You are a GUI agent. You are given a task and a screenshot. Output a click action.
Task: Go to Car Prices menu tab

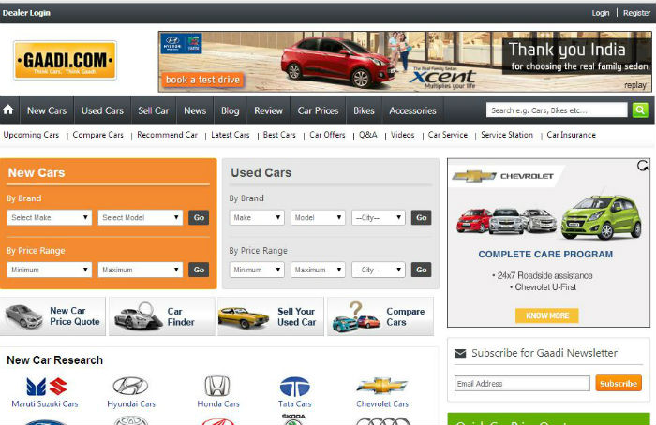tap(318, 110)
